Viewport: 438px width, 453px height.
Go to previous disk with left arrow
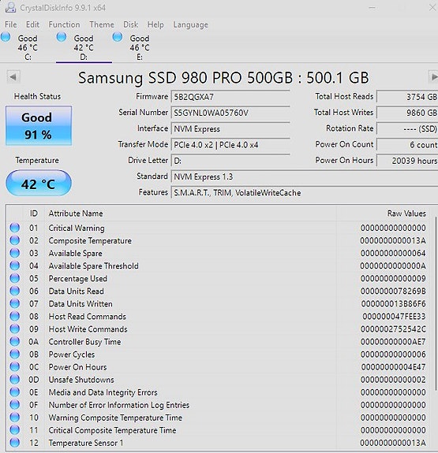(x=13, y=77)
